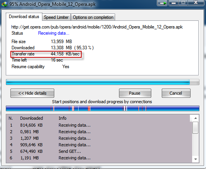Click the N. column header
Image resolution: width=206 pixels, height=169 pixels.
pyautogui.click(x=11, y=118)
